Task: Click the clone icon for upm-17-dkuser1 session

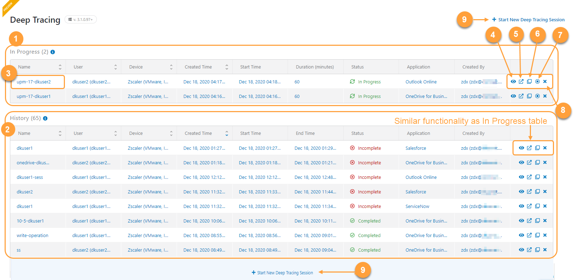Action: pos(529,96)
